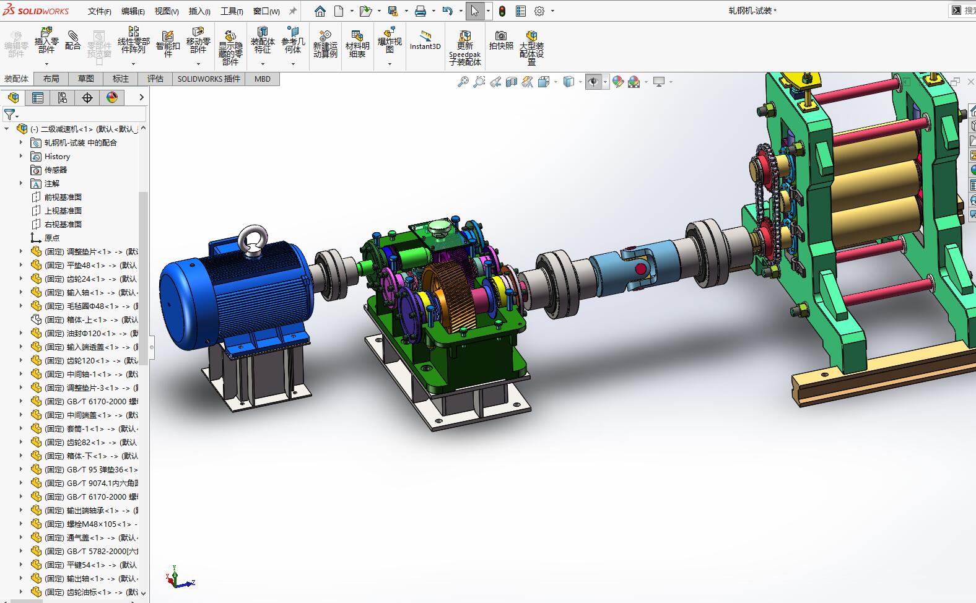Open Large Assembly Settings (大型装配体设置)

coord(531,48)
